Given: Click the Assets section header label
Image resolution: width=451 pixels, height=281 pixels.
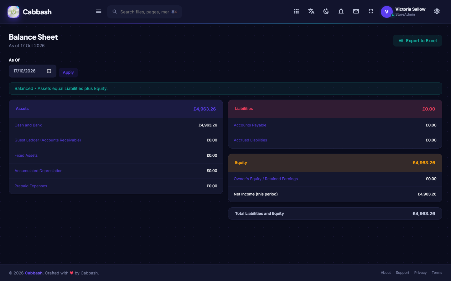Looking at the screenshot, I should tap(22, 109).
